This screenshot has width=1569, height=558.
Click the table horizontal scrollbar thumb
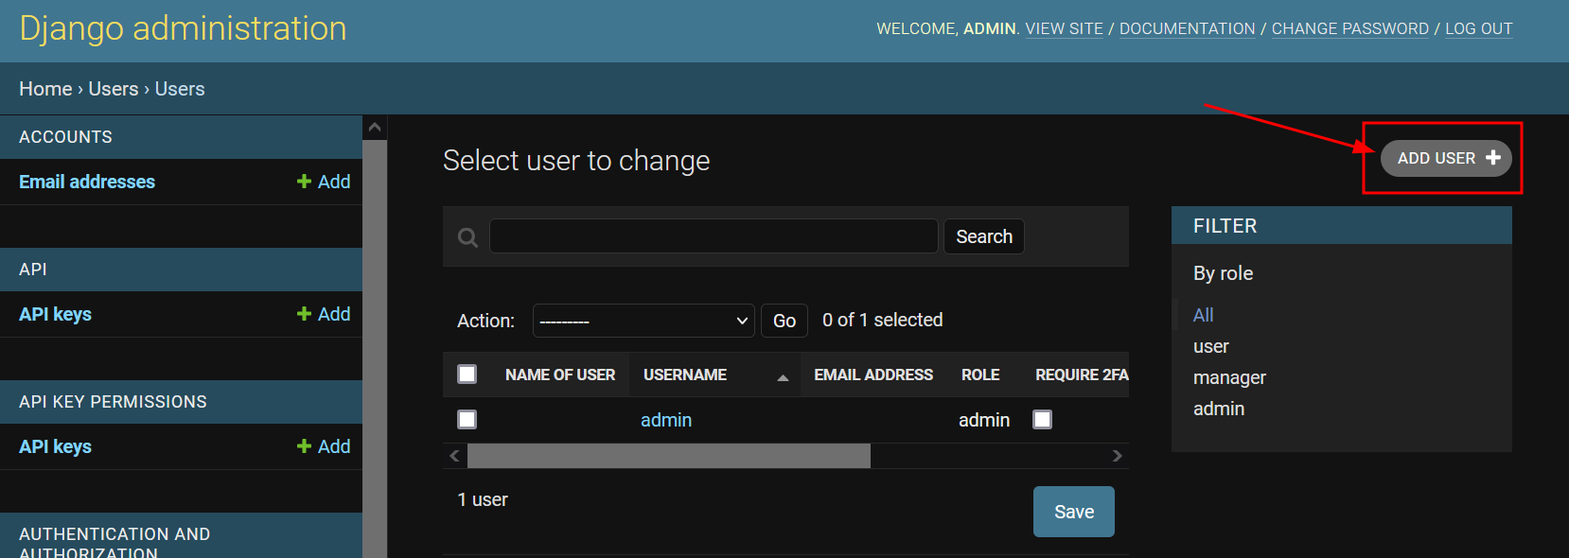pyautogui.click(x=669, y=456)
